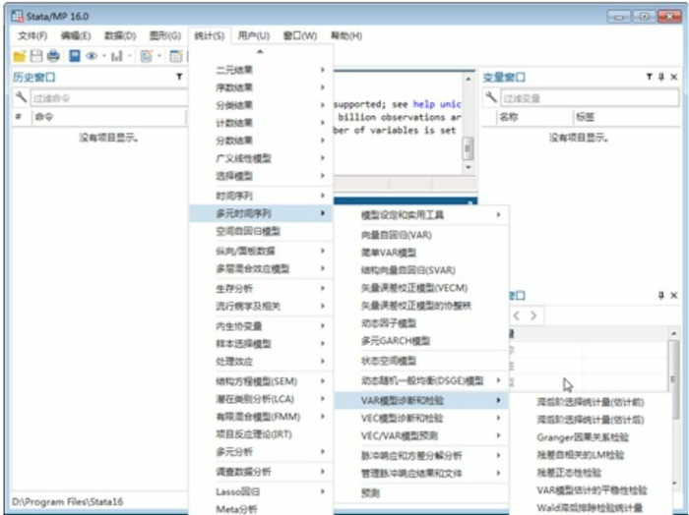Viewport: 689px width, 515px height.
Task: Open the 帮助(H) menu
Action: click(x=346, y=35)
